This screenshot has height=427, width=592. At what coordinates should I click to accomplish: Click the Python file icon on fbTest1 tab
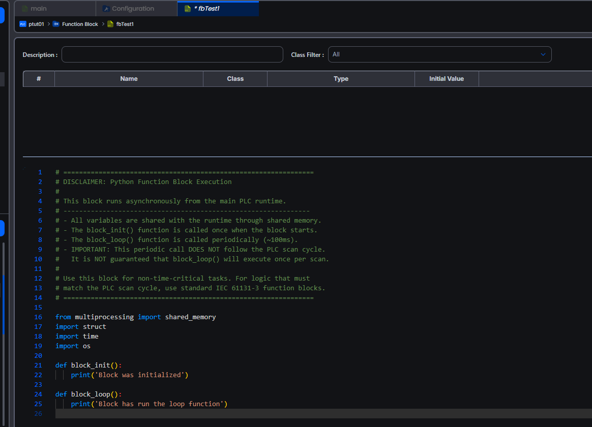tap(188, 9)
